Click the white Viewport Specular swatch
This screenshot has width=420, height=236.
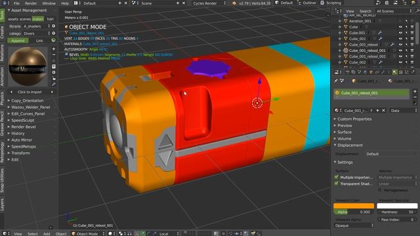coord(397,206)
